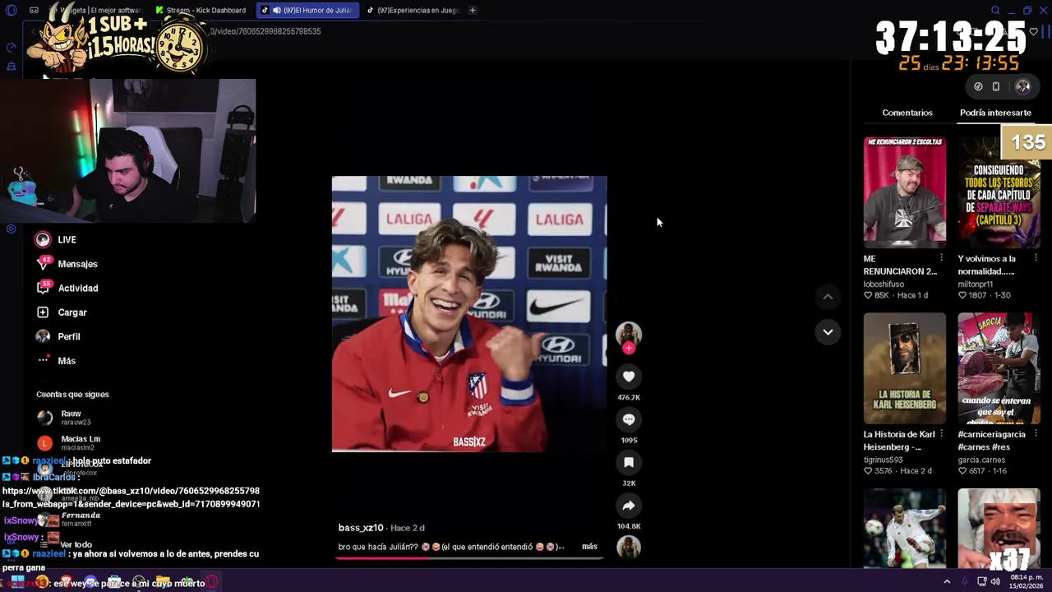This screenshot has height=592, width=1052.
Task: Open options for the #carniceriagarcia video
Action: point(1036,434)
